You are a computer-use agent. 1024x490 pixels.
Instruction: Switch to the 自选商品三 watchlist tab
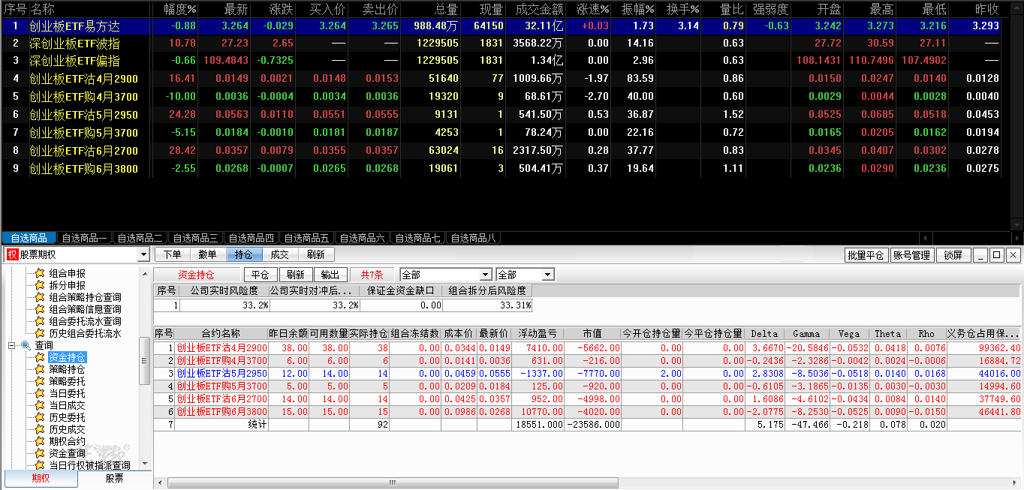tap(195, 239)
